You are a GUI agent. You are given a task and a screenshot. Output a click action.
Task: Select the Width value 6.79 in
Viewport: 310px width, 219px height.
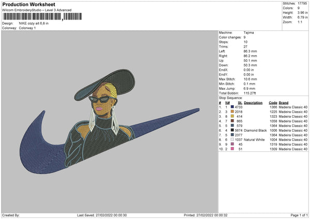[302, 18]
